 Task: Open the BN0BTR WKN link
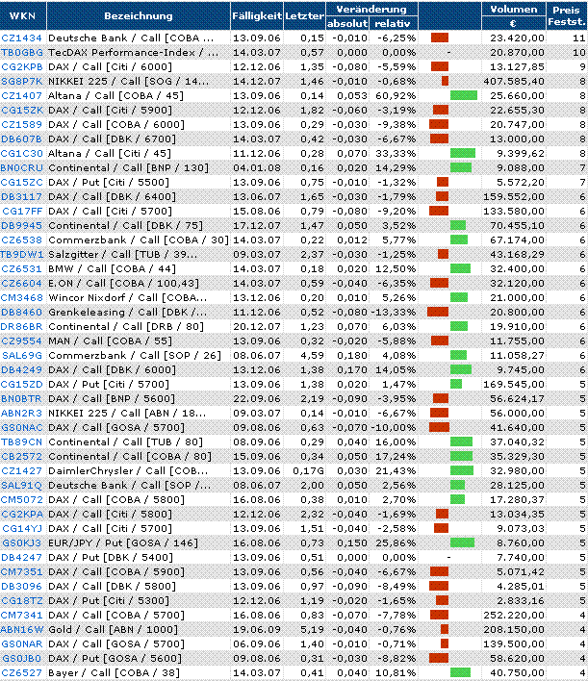pos(21,399)
